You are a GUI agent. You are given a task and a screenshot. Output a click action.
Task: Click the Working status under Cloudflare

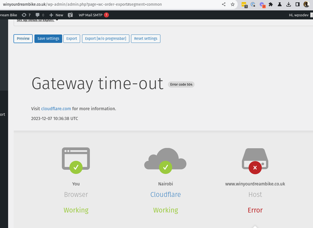165,210
